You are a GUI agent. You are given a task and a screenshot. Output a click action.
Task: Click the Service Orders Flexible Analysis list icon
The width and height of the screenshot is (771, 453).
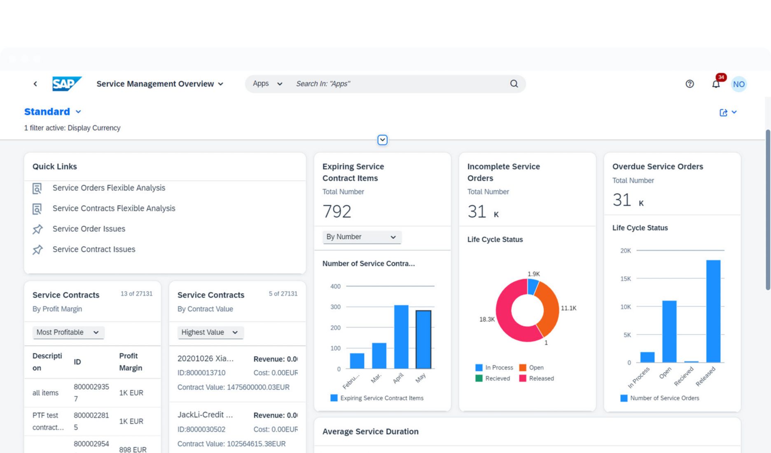click(x=37, y=188)
